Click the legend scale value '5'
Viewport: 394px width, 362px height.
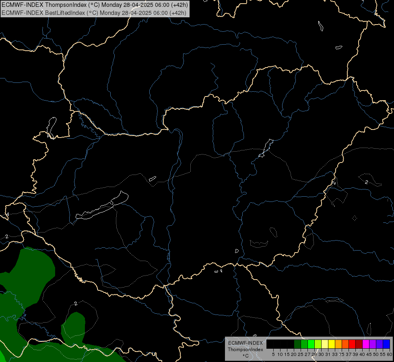click(x=273, y=354)
